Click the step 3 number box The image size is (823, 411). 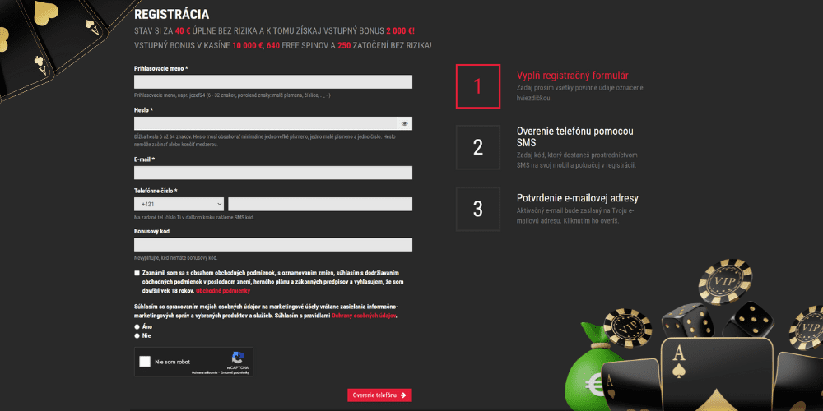(477, 209)
